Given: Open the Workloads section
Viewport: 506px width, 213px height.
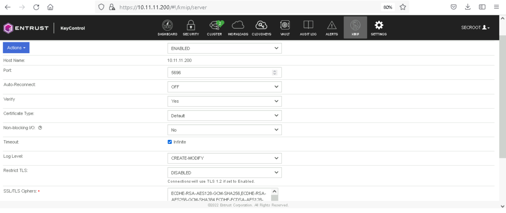Looking at the screenshot, I should pyautogui.click(x=238, y=28).
